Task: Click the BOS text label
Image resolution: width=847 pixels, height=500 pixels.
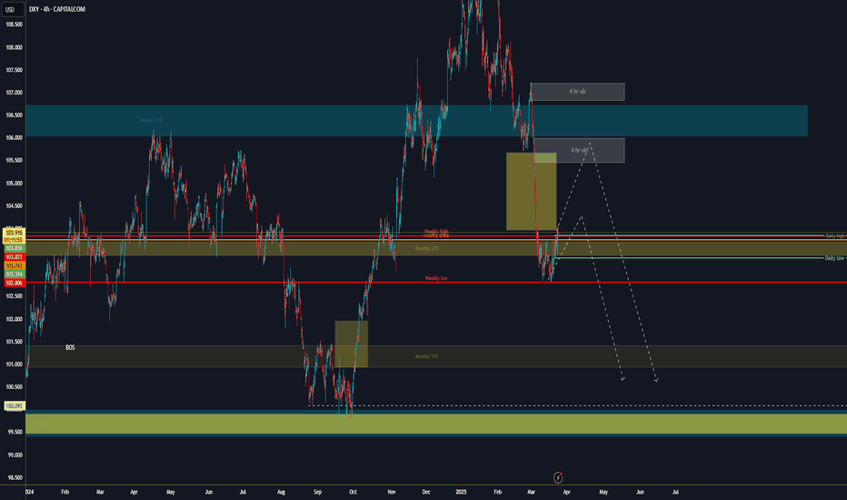Action: click(x=70, y=347)
